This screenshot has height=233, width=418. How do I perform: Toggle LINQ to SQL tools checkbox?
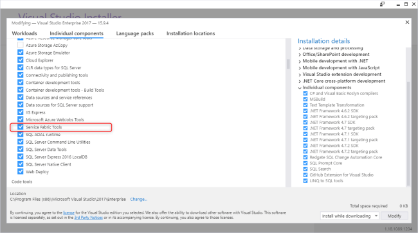pos(305,180)
